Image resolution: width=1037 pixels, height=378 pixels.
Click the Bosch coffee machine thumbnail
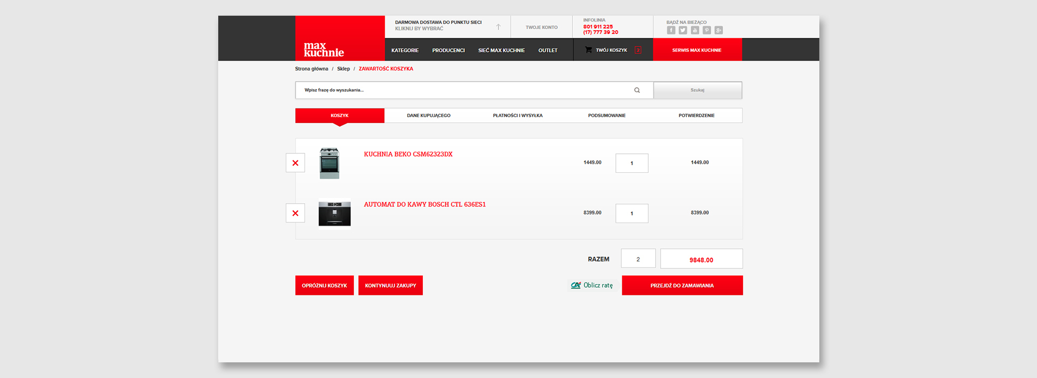tap(334, 214)
